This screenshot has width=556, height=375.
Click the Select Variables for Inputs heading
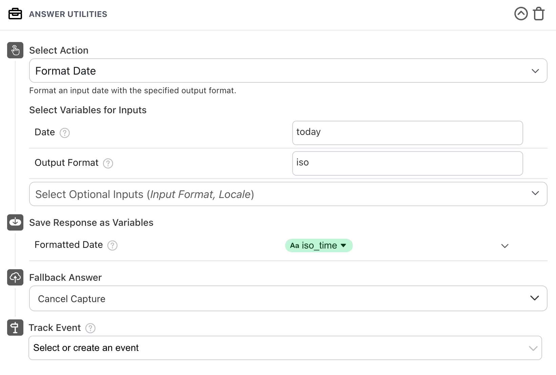pos(88,110)
